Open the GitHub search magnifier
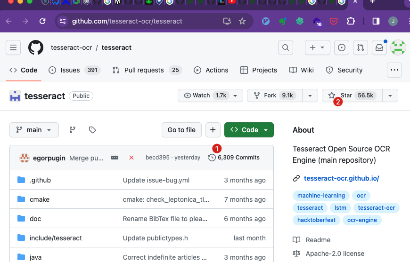The height and width of the screenshot is (262, 410). click(285, 48)
